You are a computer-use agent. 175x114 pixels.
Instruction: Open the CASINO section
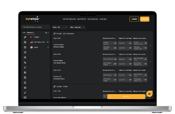(103, 19)
